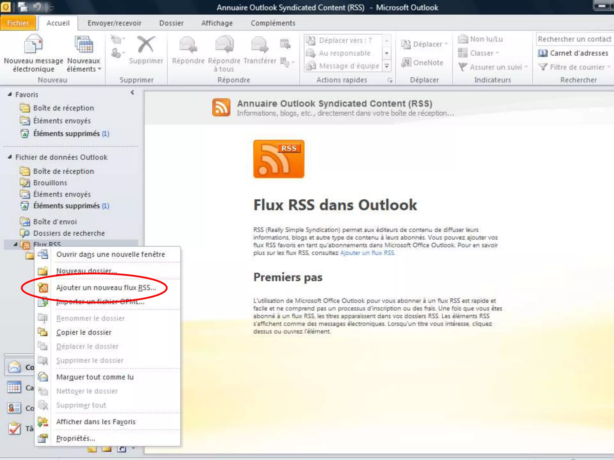Expand the Actions rapides gallery arrow
This screenshot has width=614, height=460.
pos(387,66)
